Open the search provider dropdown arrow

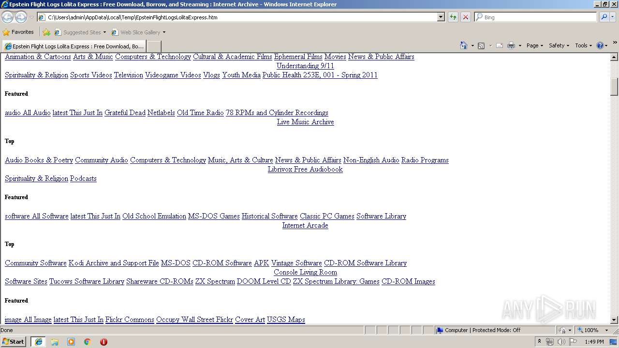click(613, 17)
